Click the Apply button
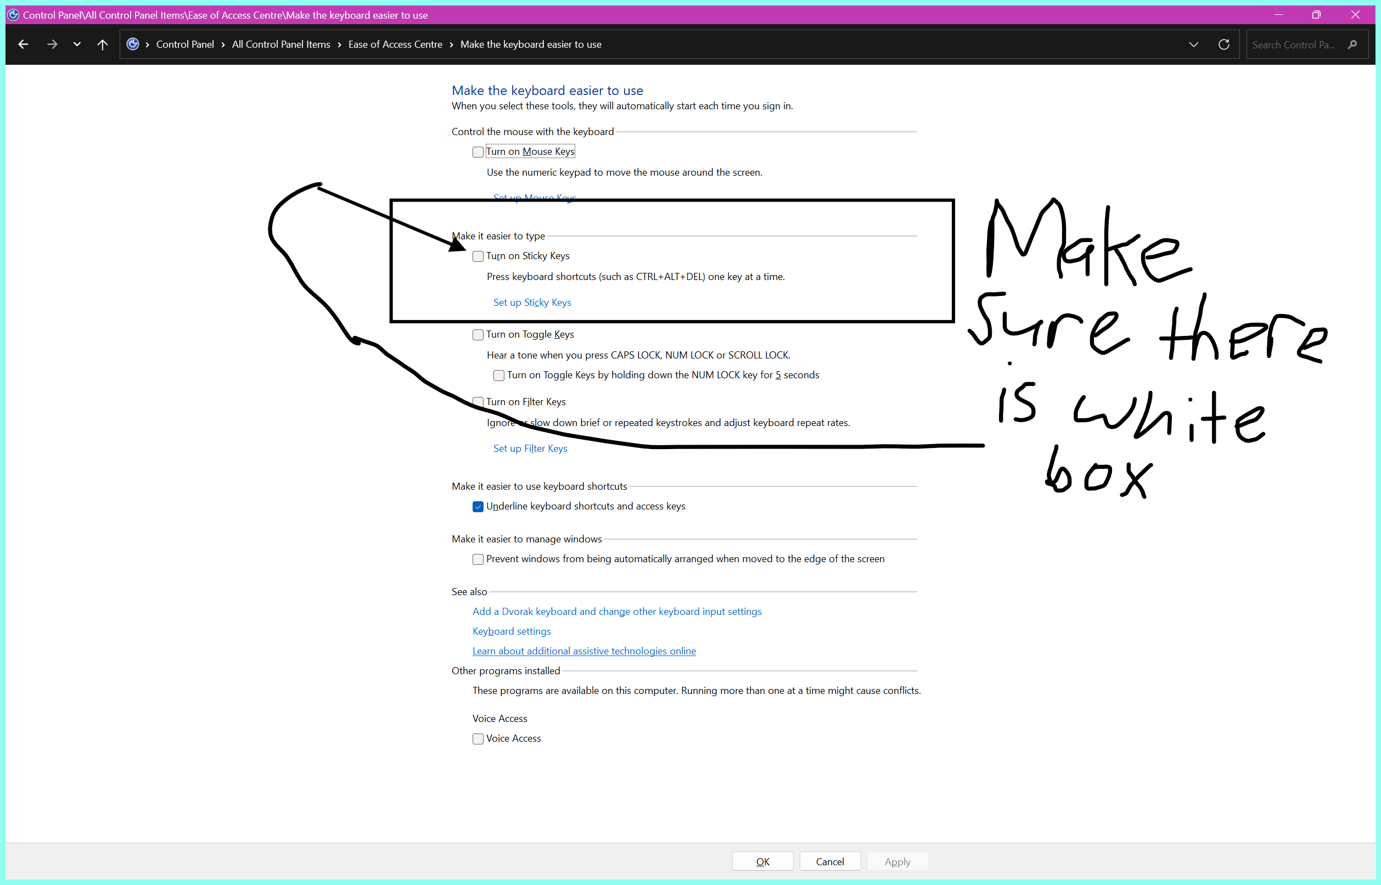This screenshot has height=885, width=1381. (897, 861)
